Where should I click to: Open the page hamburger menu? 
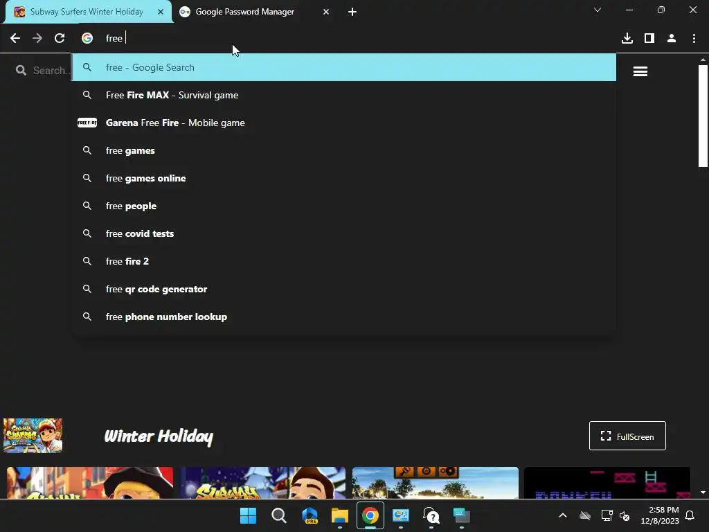coord(640,71)
